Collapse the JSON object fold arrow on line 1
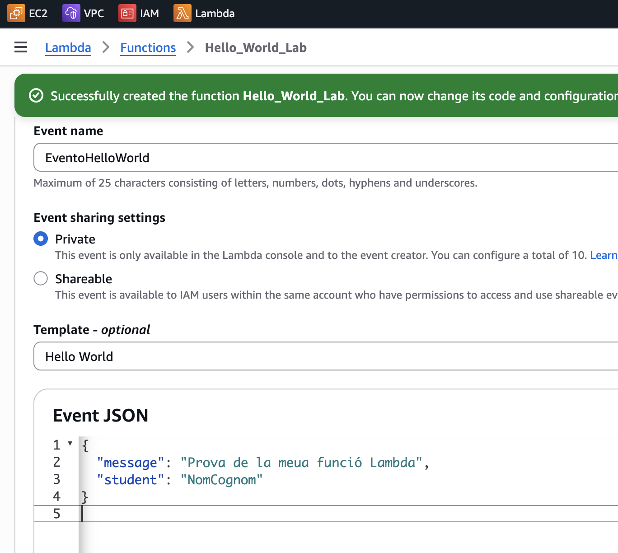The height and width of the screenshot is (553, 618). click(70, 444)
